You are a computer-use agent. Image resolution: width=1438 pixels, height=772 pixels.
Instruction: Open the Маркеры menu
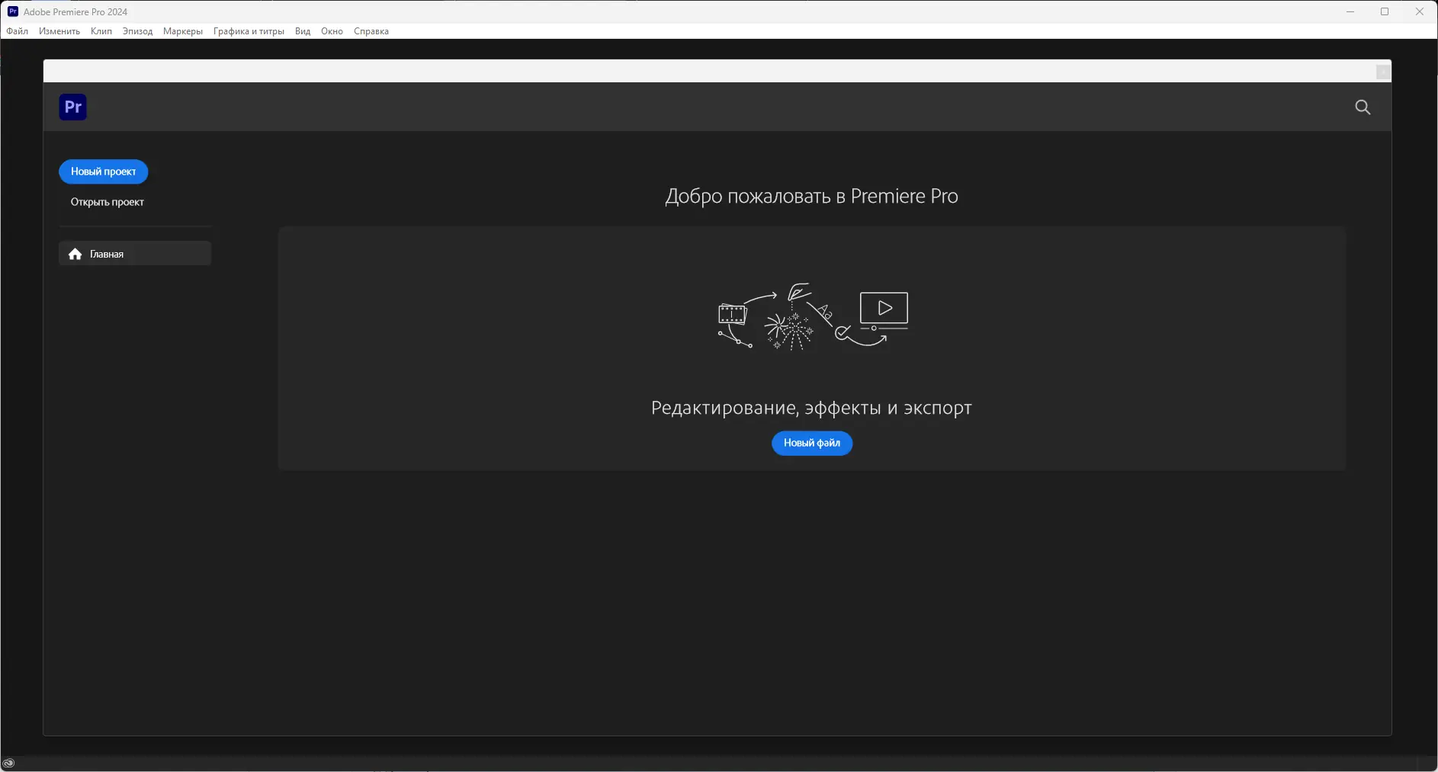tap(183, 31)
